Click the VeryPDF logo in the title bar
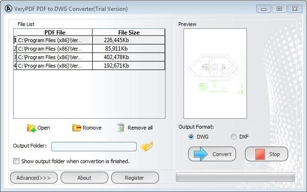 click(x=9, y=9)
